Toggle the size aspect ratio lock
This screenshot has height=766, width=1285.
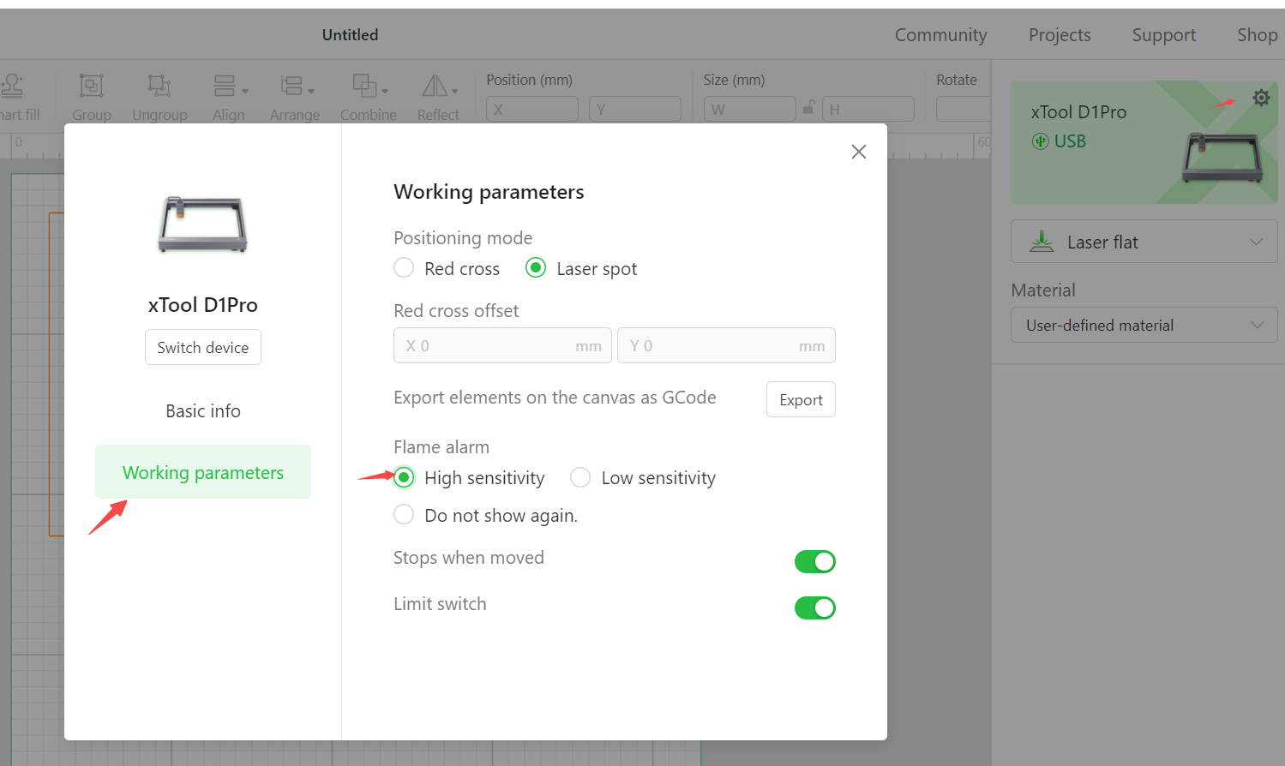click(x=808, y=108)
